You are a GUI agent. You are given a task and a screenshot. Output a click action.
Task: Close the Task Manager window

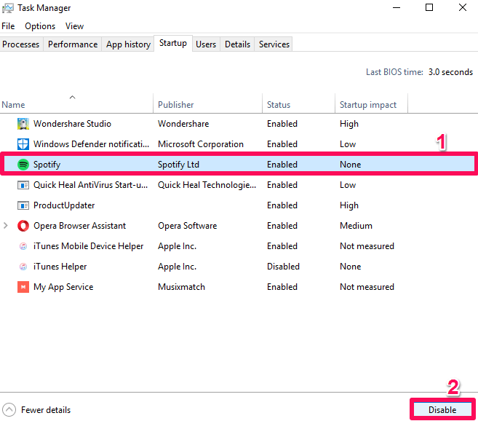point(463,7)
